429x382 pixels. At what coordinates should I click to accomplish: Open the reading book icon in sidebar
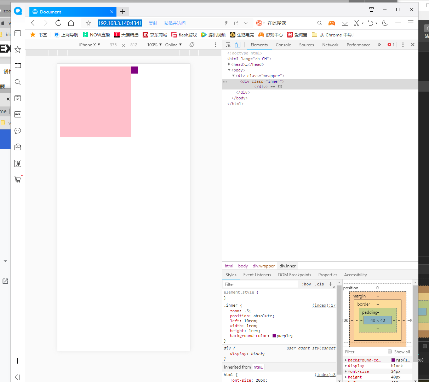click(18, 66)
